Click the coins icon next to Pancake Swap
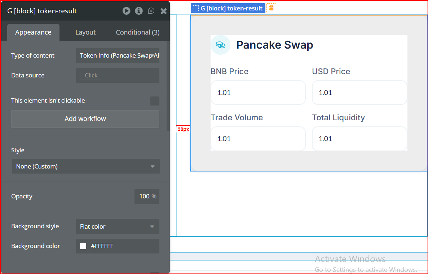 (x=220, y=45)
